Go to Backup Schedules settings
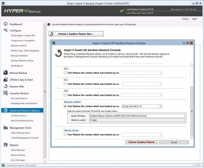This screenshot has width=204, height=168. 19,55
